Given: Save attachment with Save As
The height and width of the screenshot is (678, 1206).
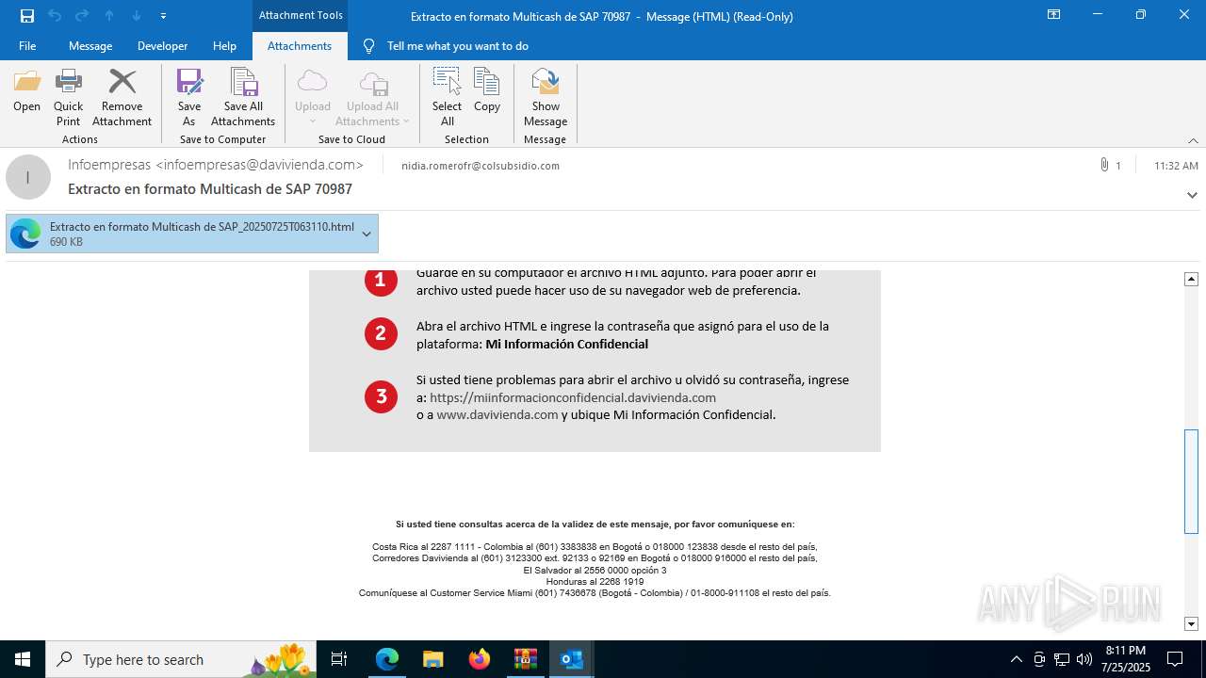Looking at the screenshot, I should 189,97.
